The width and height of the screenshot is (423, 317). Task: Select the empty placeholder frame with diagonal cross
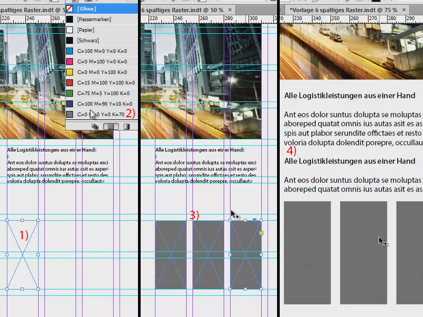click(x=22, y=254)
